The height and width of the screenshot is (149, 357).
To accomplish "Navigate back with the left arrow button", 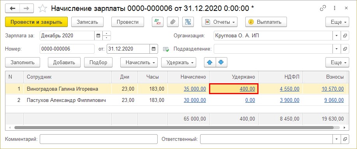I will [x=12, y=9].
